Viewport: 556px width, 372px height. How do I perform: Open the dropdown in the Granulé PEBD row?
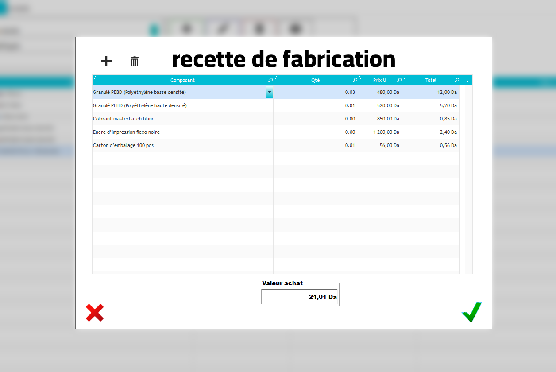(x=270, y=93)
